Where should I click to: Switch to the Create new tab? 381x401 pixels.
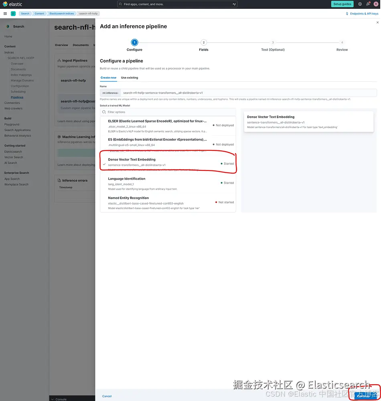coord(108,78)
